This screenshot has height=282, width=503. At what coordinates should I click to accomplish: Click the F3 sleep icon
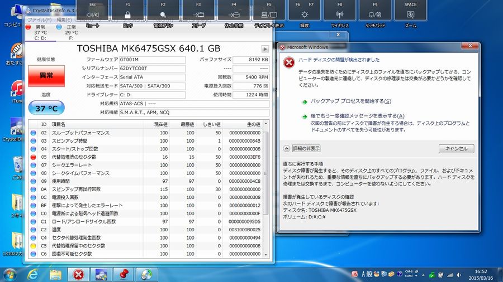click(198, 14)
